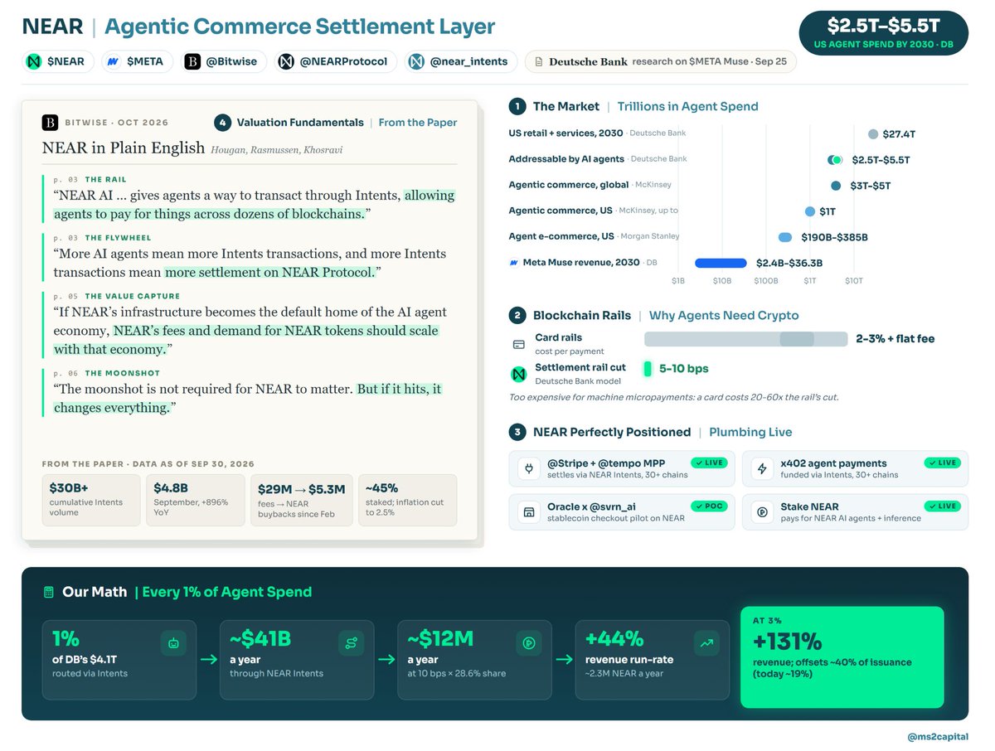
Task: Open the @Bitwise handle pill
Action: coord(223,61)
